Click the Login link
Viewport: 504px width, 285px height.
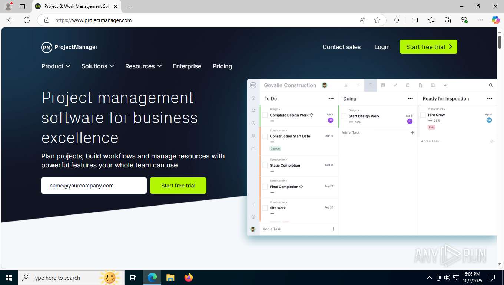(382, 47)
